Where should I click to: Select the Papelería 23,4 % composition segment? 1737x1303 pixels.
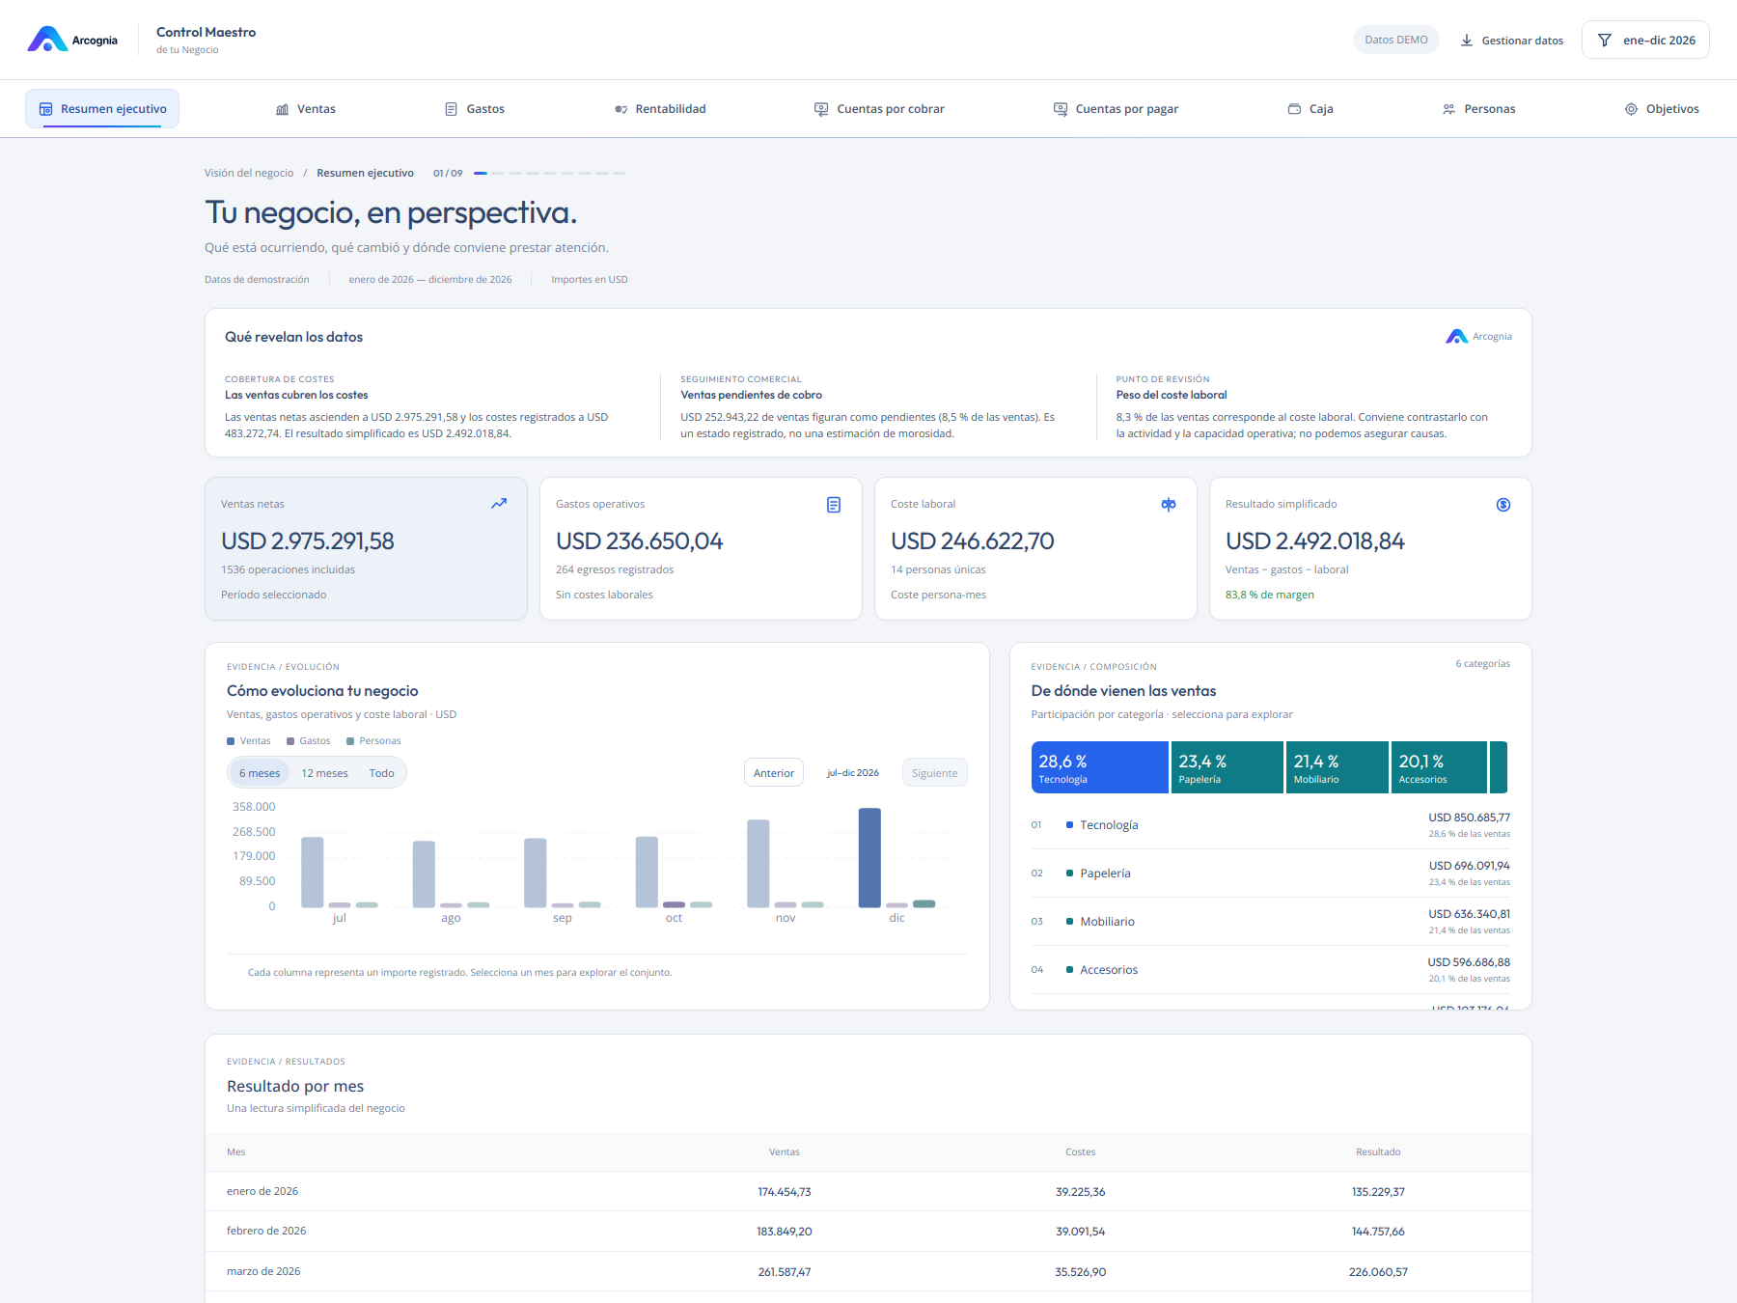pos(1227,767)
